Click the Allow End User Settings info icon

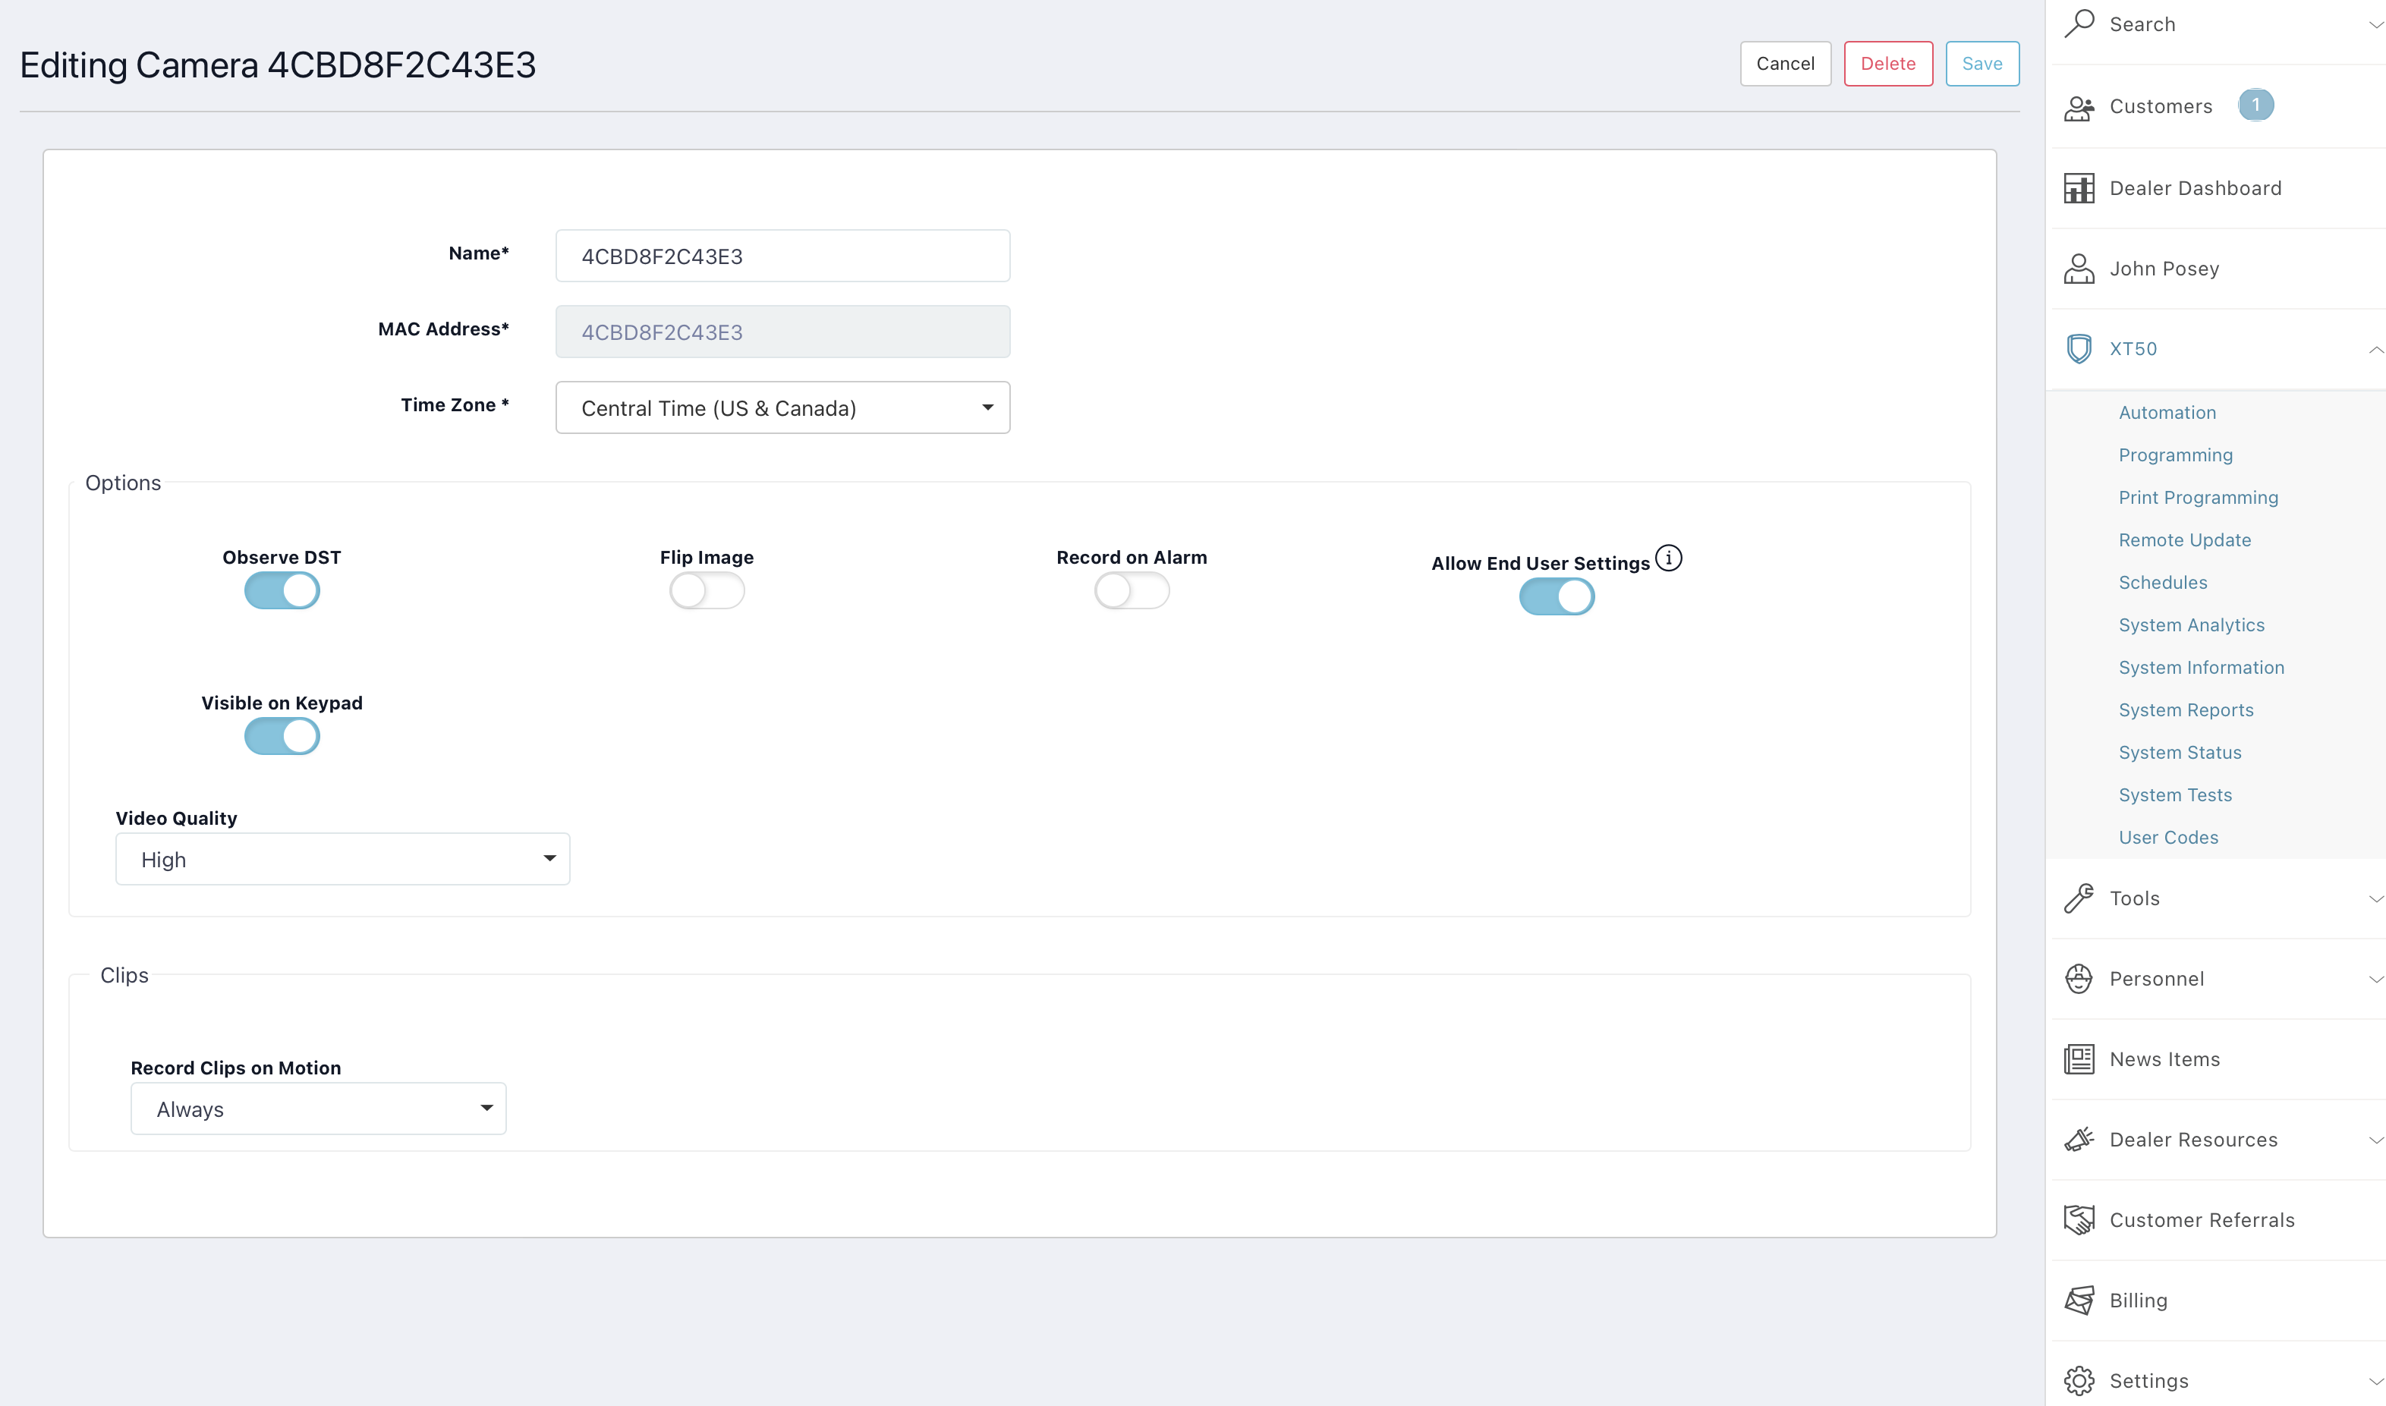[x=1669, y=558]
